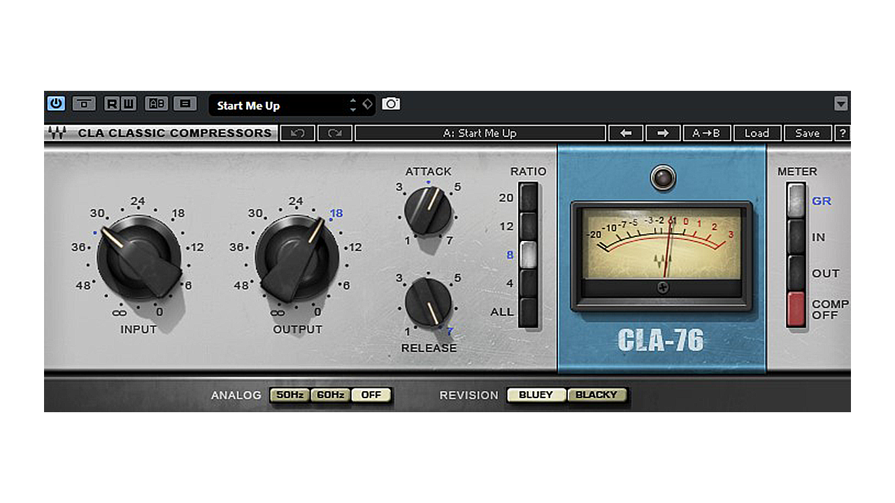Screen dimensions: 895x503
Task: Click the Undo arrow button
Action: pyautogui.click(x=298, y=133)
